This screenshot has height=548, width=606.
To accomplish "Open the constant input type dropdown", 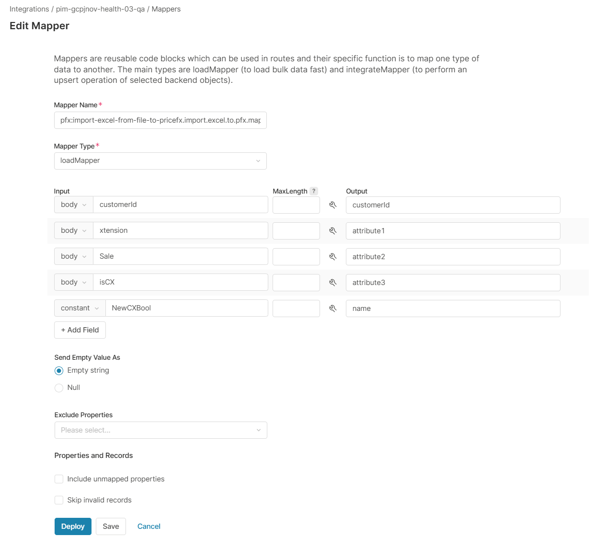I will tap(80, 308).
